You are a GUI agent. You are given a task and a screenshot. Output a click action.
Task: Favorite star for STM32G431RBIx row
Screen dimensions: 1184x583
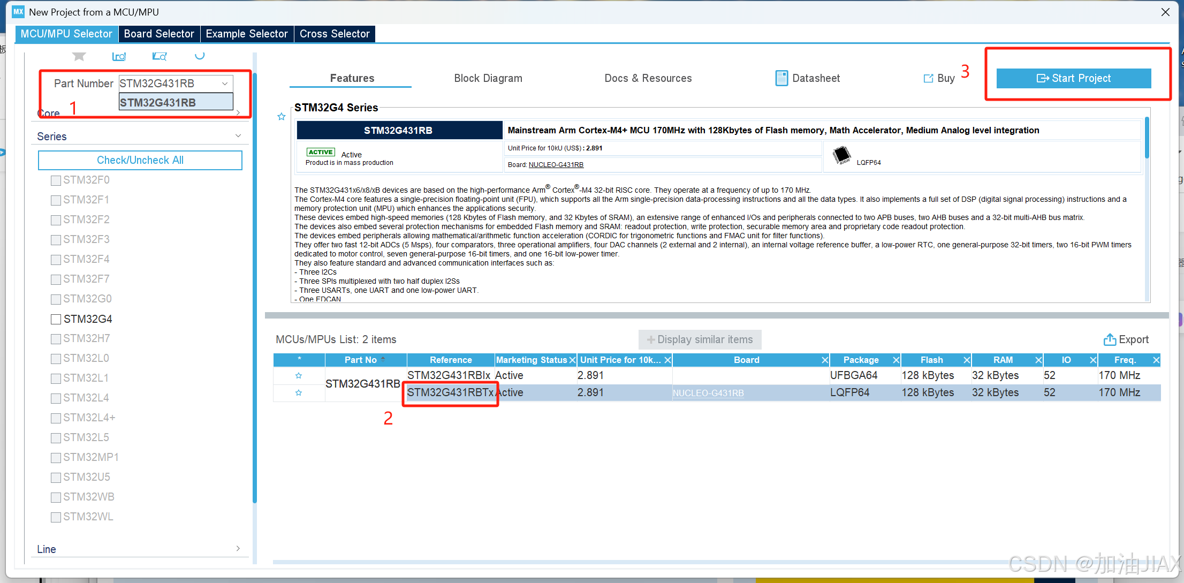click(x=299, y=376)
